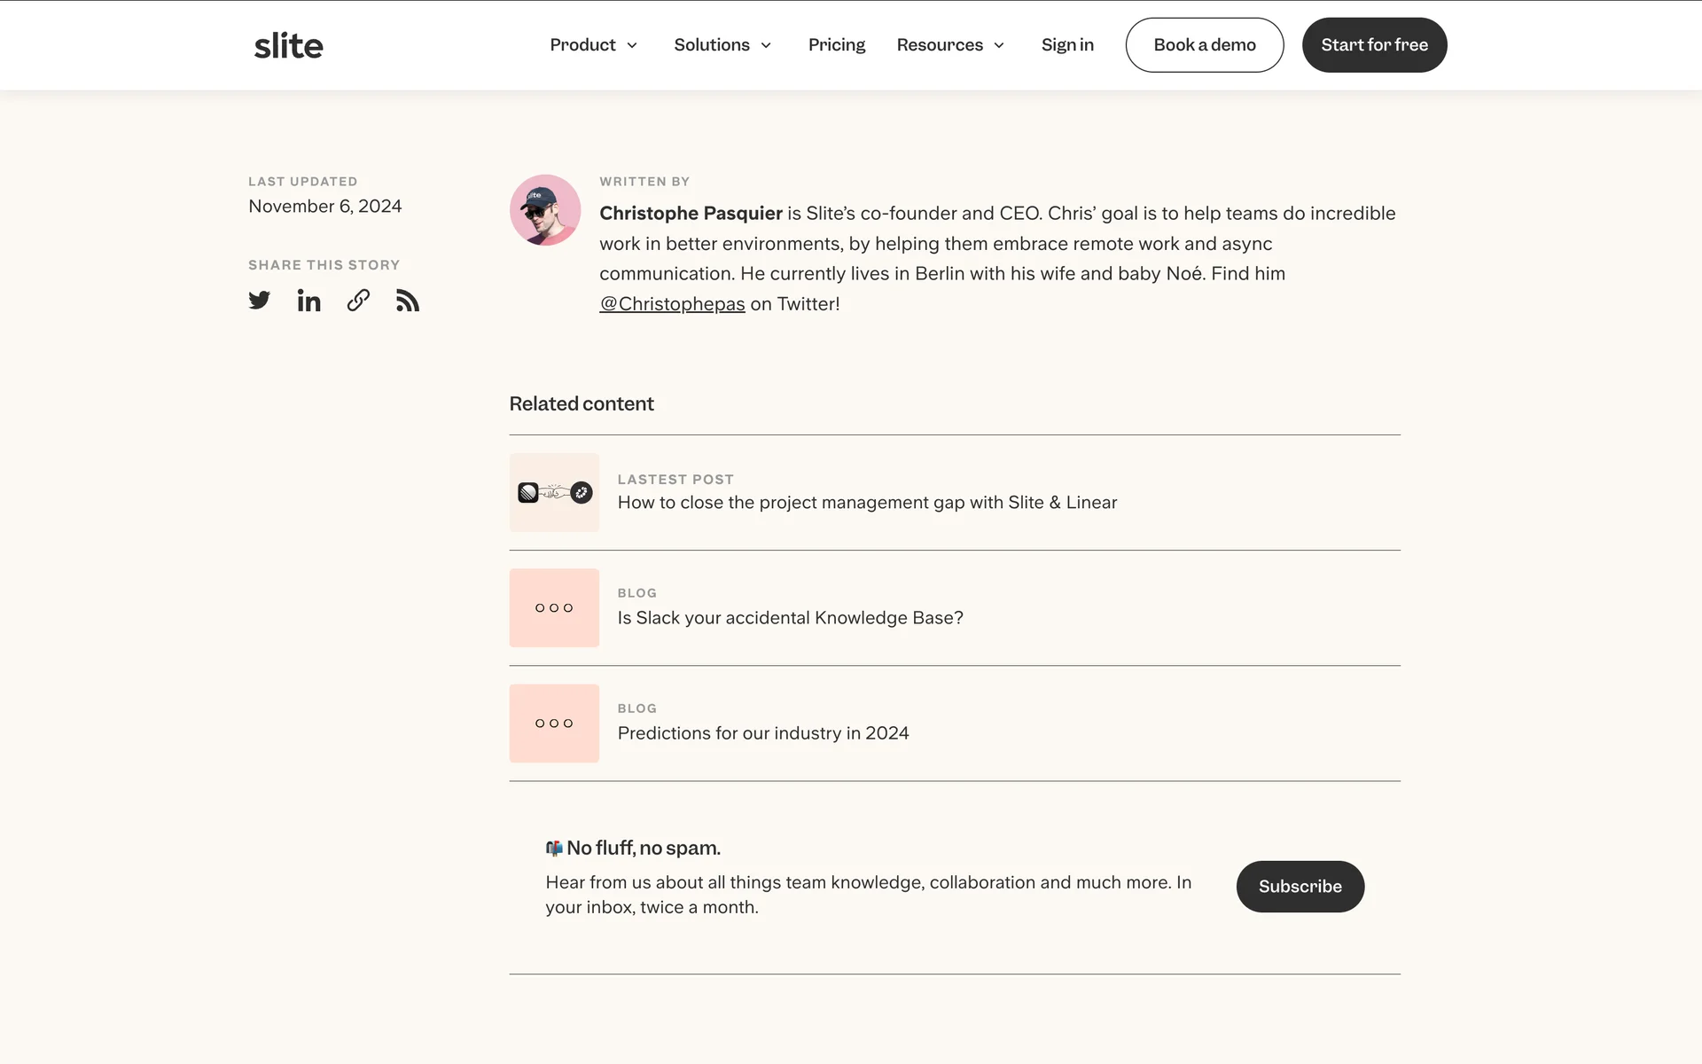Open the Slite & Linear post thumbnail
The image size is (1702, 1064).
(554, 493)
